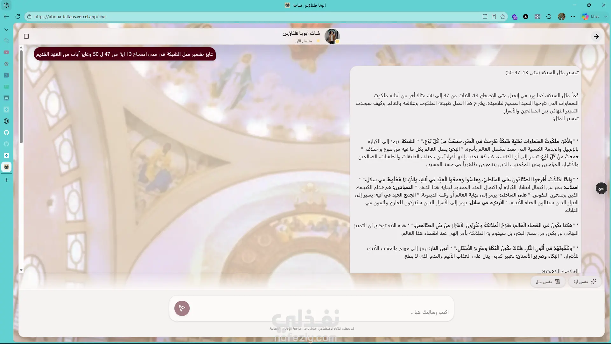The width and height of the screenshot is (611, 344).
Task: Send the message with the paper-plane button
Action: click(182, 308)
